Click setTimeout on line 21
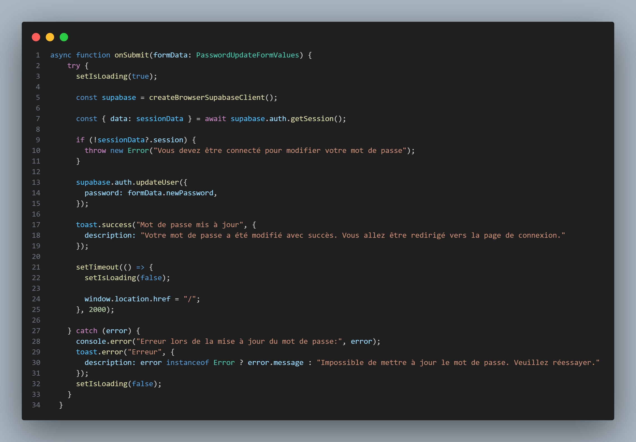Image resolution: width=636 pixels, height=442 pixels. (97, 267)
